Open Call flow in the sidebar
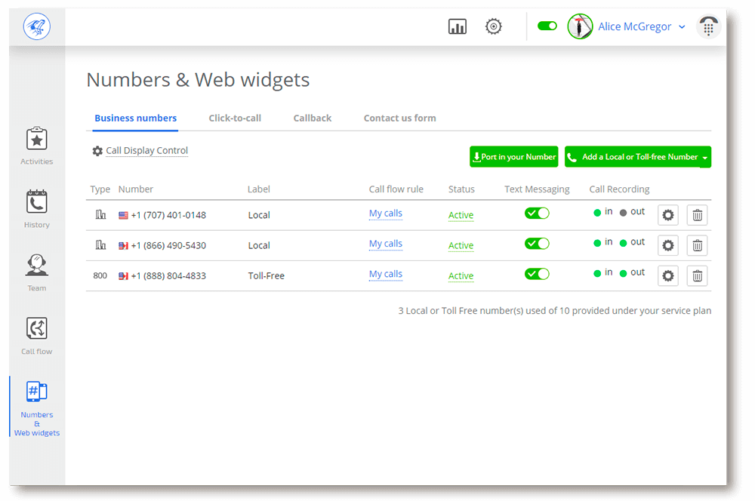Image resolution: width=755 pixels, height=501 pixels. coord(36,336)
